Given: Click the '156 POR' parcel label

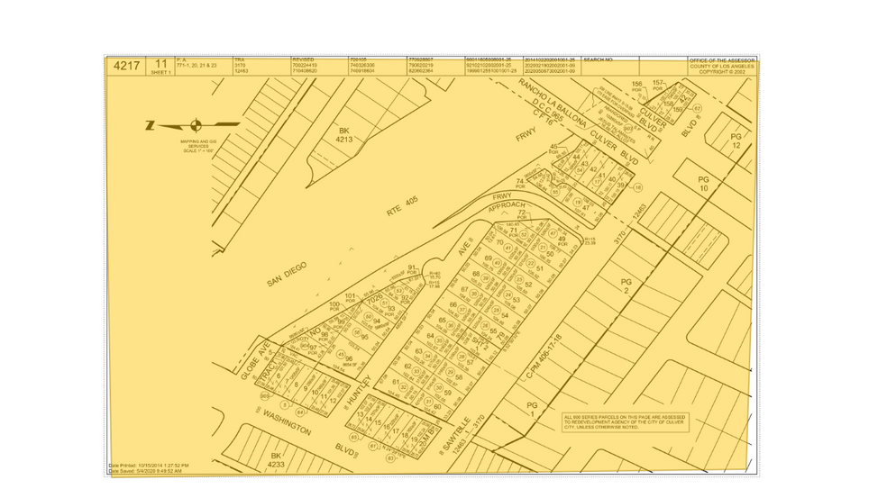Looking at the screenshot, I should (x=636, y=86).
